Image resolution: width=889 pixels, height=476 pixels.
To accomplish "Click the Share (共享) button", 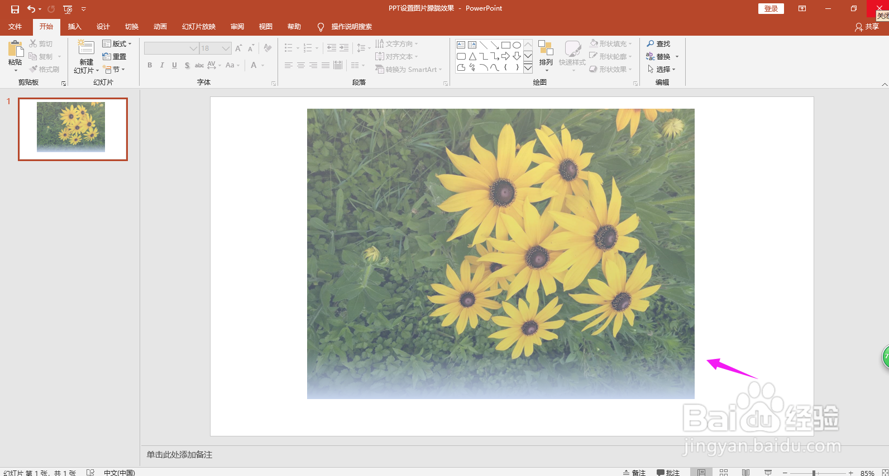I will tap(867, 27).
